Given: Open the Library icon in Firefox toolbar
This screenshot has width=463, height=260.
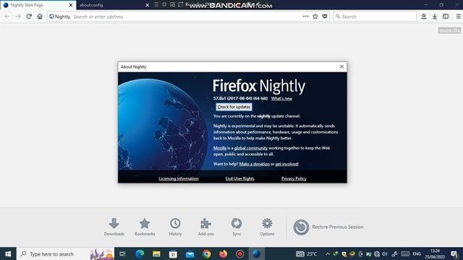Looking at the screenshot, I should point(424,17).
